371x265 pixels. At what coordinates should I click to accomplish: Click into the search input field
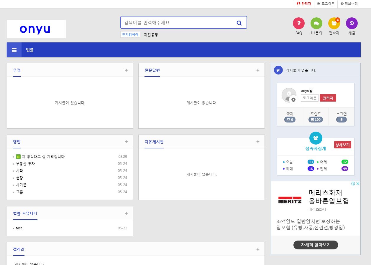click(177, 23)
